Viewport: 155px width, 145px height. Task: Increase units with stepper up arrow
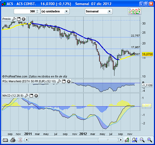[37, 10]
